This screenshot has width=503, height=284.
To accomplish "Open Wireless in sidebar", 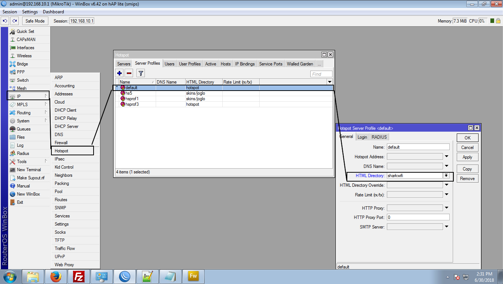I will [29, 56].
